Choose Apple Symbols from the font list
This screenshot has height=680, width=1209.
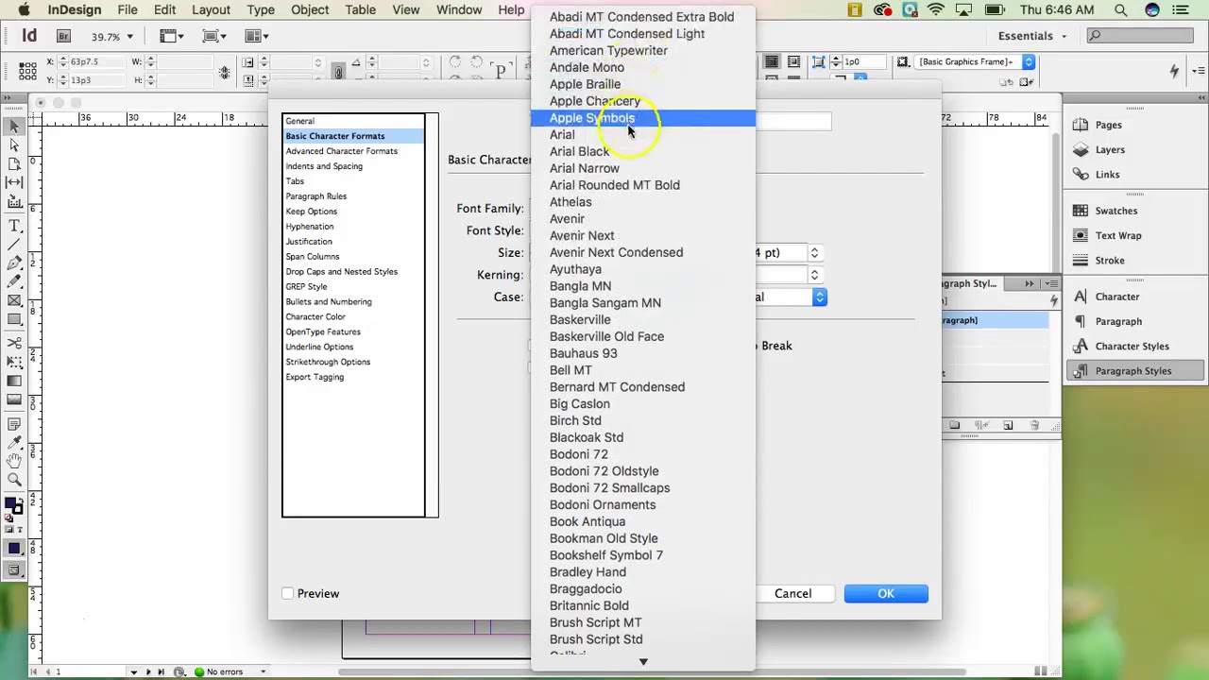643,118
